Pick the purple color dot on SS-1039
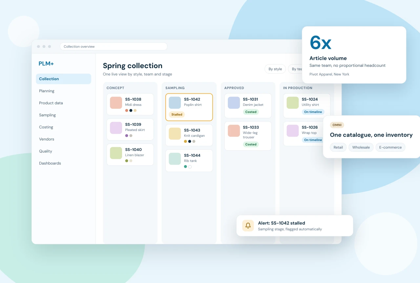The width and height of the screenshot is (420, 283). click(127, 136)
